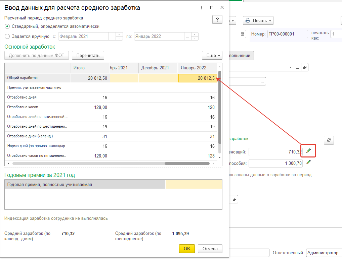Select the Стандартный, определяется автоматически option
The height and width of the screenshot is (259, 342).
pos(7,26)
